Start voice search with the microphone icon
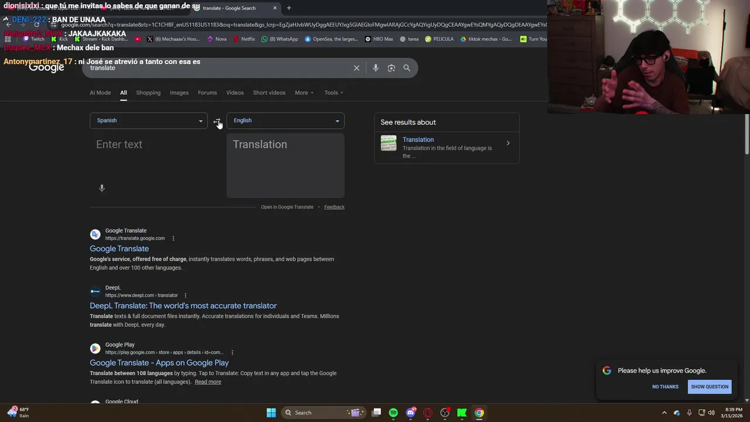 [376, 68]
